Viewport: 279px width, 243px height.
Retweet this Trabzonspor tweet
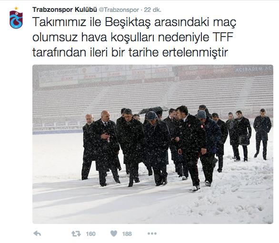click(x=76, y=234)
